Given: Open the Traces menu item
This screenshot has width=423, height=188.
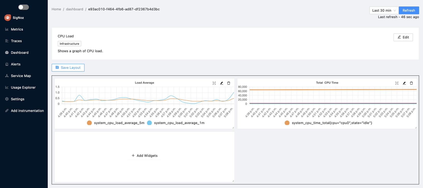Looking at the screenshot, I should (16, 41).
